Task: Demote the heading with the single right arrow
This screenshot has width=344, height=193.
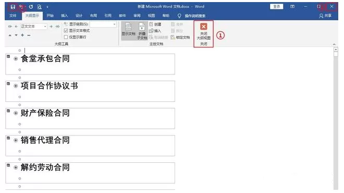Action: 51,27
